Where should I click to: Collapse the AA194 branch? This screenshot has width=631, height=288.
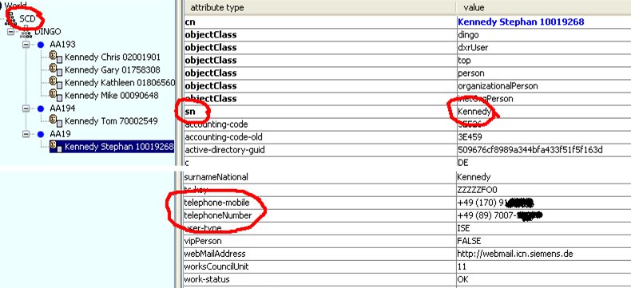(x=26, y=108)
